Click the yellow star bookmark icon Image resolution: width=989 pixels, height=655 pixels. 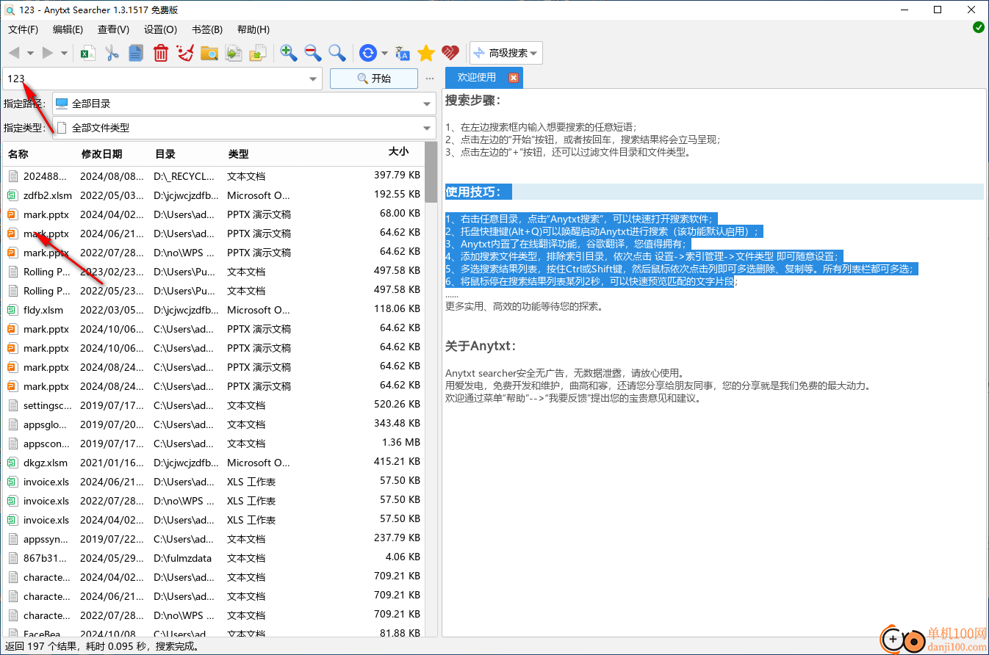(426, 53)
